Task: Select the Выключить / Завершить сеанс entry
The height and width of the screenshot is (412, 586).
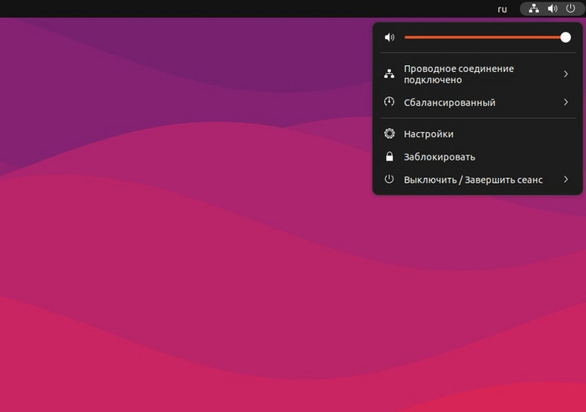Action: click(x=472, y=180)
